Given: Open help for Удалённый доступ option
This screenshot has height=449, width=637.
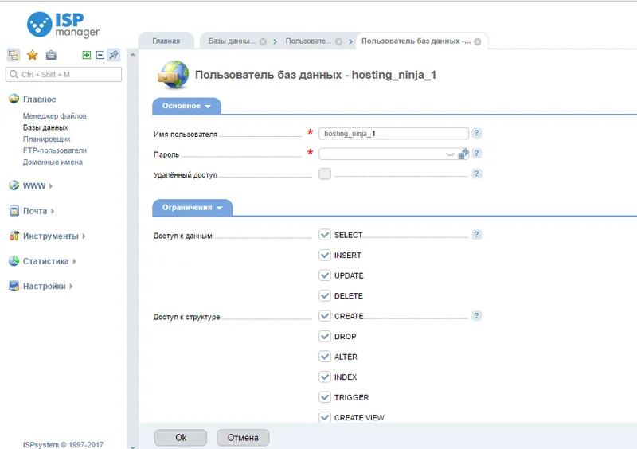Looking at the screenshot, I should click(x=476, y=174).
